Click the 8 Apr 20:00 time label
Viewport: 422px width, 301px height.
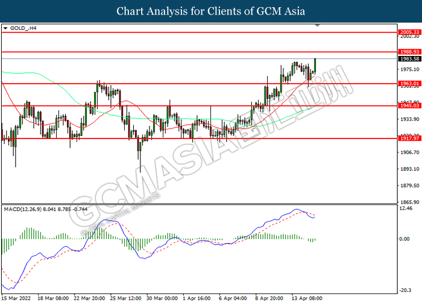coord(269,298)
